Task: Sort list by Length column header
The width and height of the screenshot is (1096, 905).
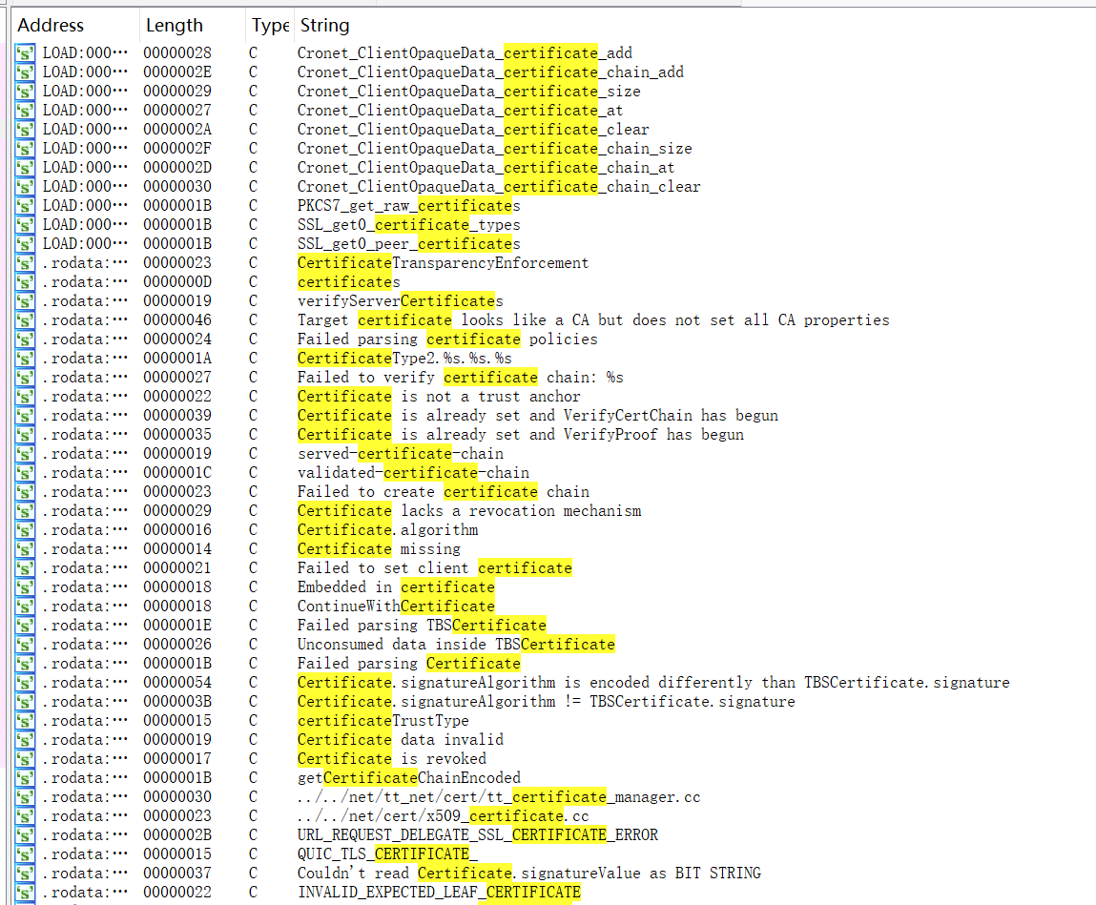Action: pyautogui.click(x=175, y=26)
